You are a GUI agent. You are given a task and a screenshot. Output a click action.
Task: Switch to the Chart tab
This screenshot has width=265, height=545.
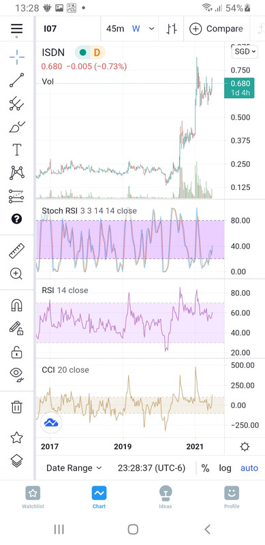[99, 497]
